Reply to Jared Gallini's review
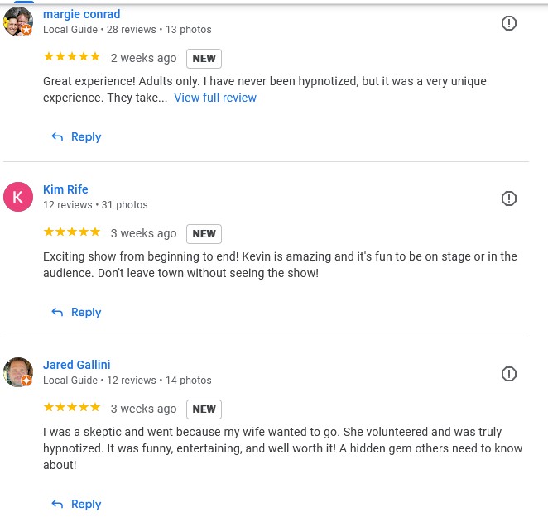The width and height of the screenshot is (548, 517). pos(86,505)
